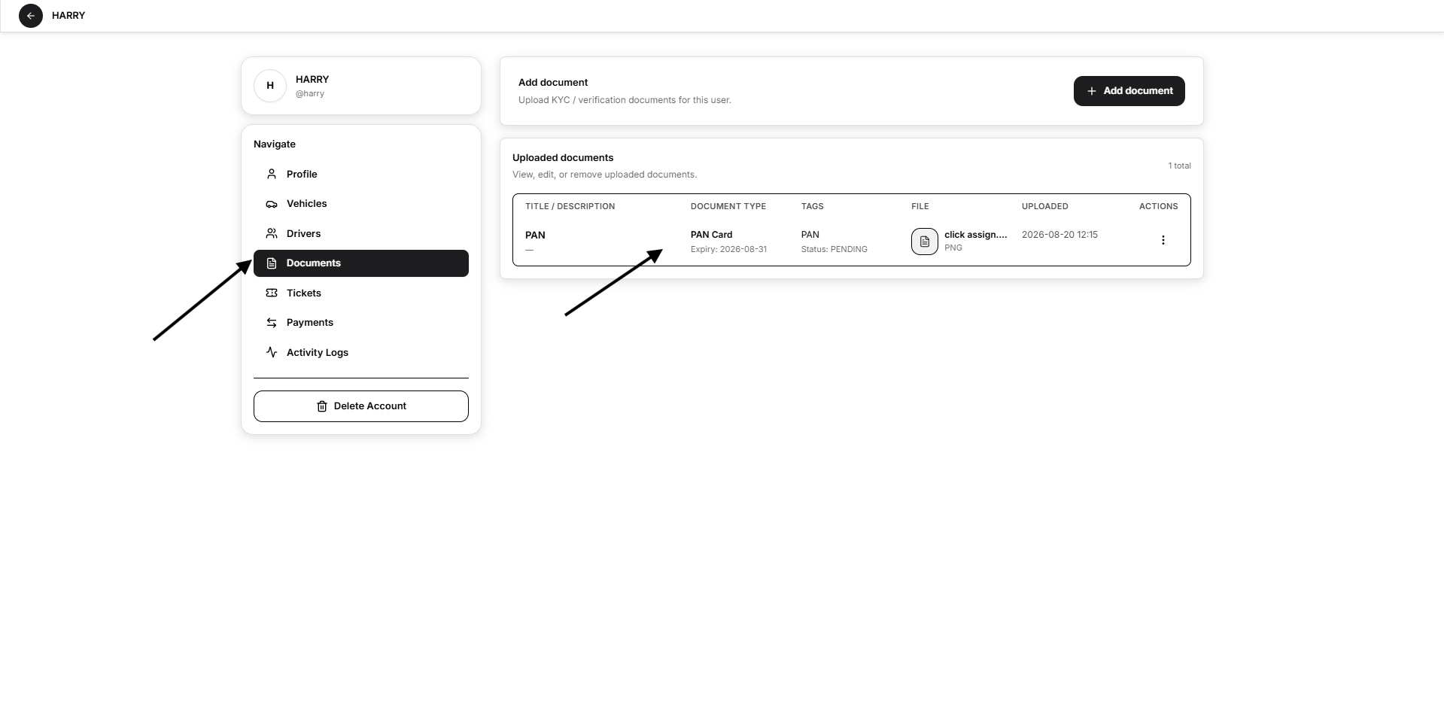Click the Navigate heading
1444x705 pixels.
(x=275, y=144)
